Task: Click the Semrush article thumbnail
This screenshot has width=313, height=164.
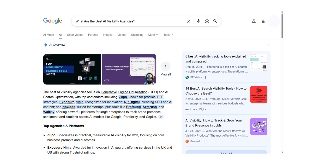Action: tap(258, 126)
